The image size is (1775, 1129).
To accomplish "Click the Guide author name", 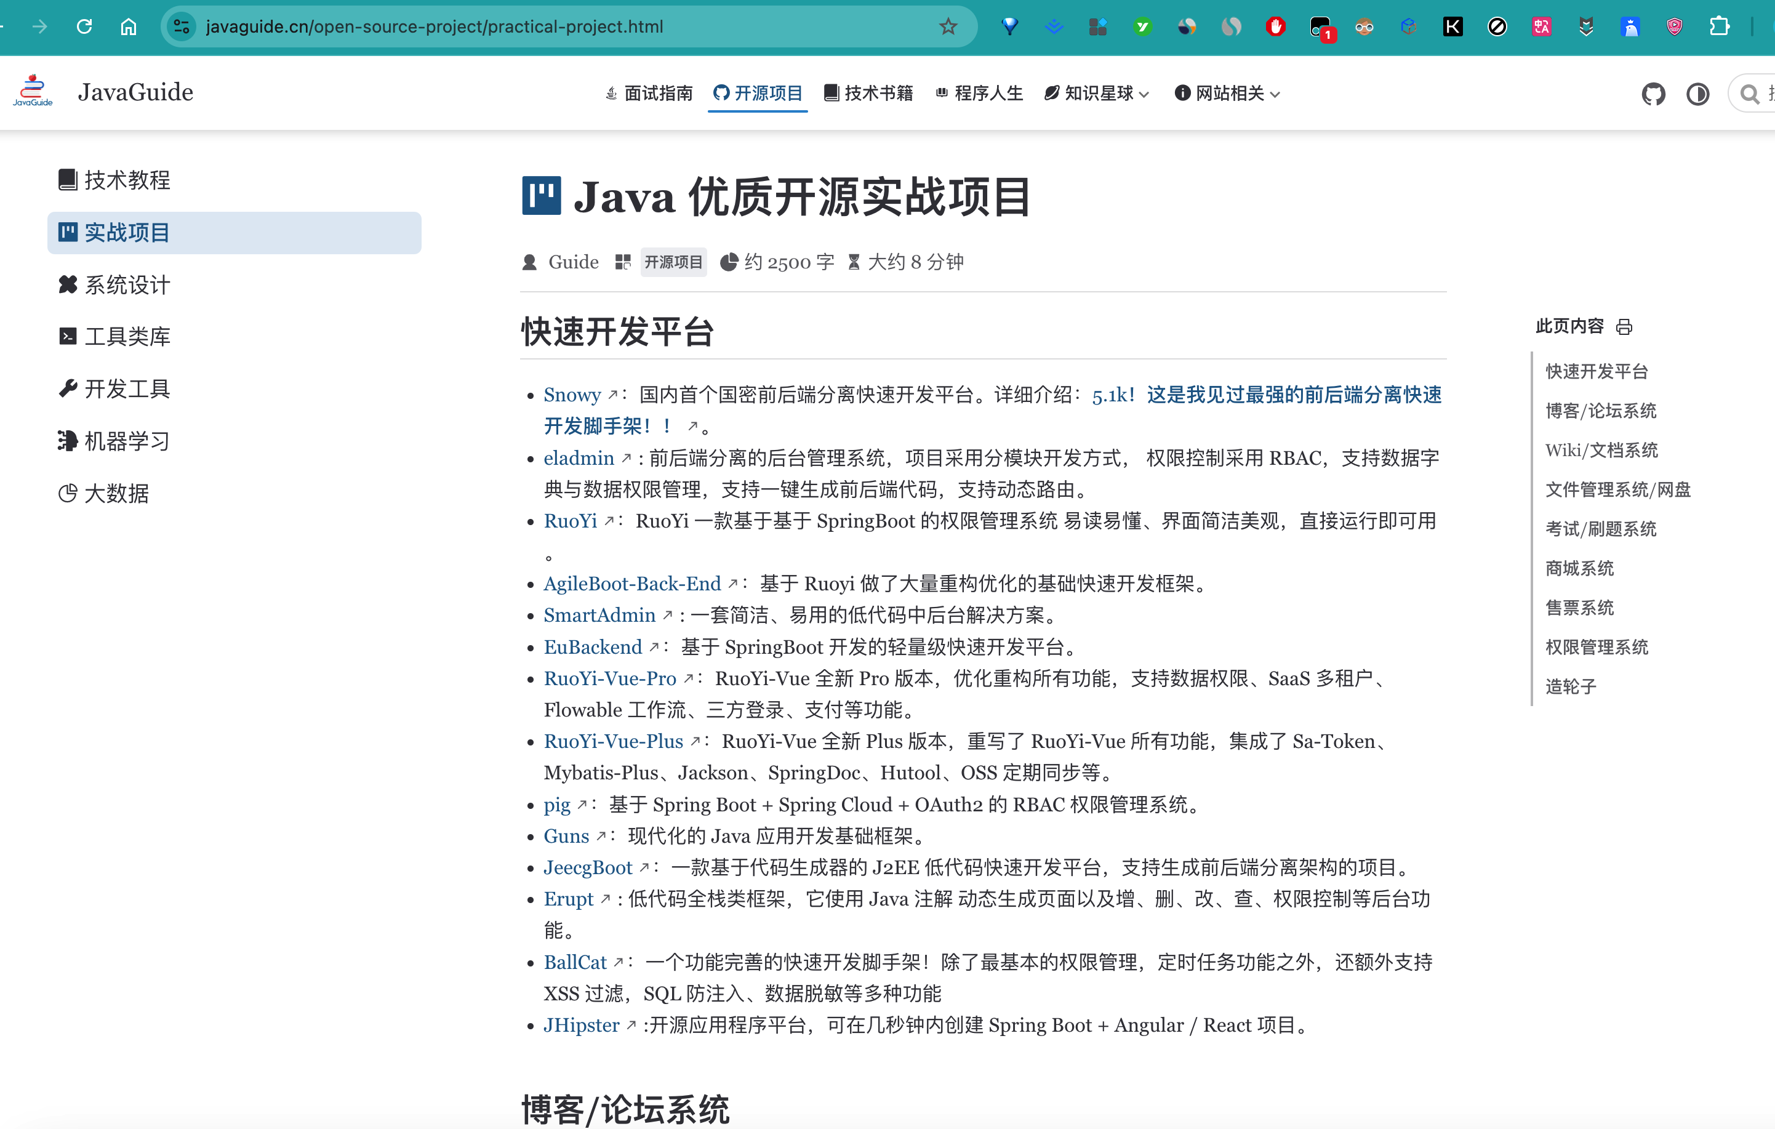I will [x=573, y=262].
